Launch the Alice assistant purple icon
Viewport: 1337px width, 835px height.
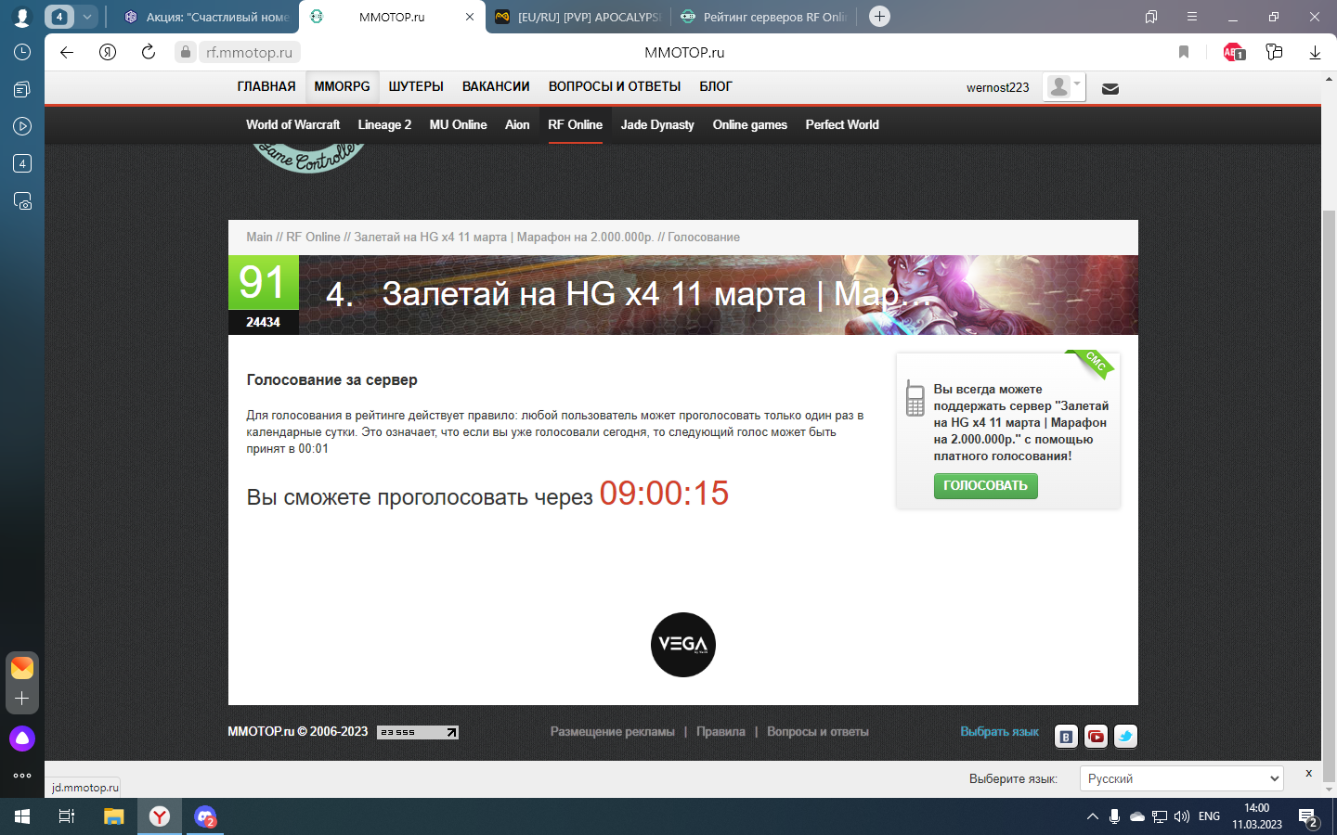[22, 739]
